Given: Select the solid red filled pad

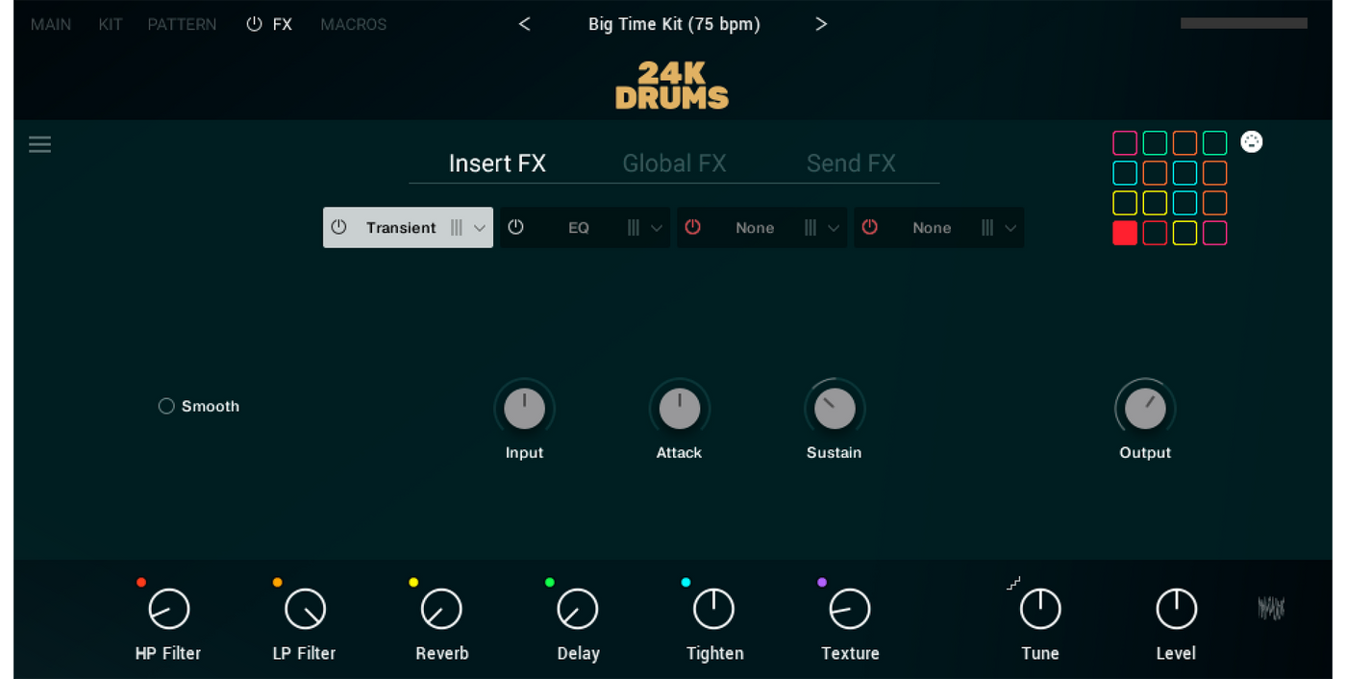Looking at the screenshot, I should click(1125, 233).
